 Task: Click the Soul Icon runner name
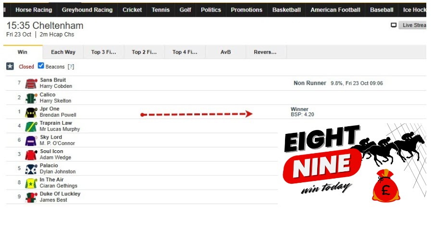[51, 151]
